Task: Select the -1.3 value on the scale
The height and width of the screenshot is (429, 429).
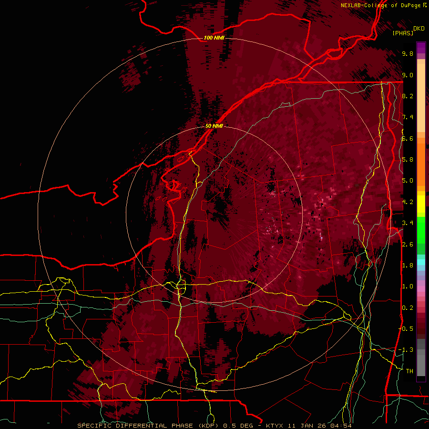Action: (406, 350)
